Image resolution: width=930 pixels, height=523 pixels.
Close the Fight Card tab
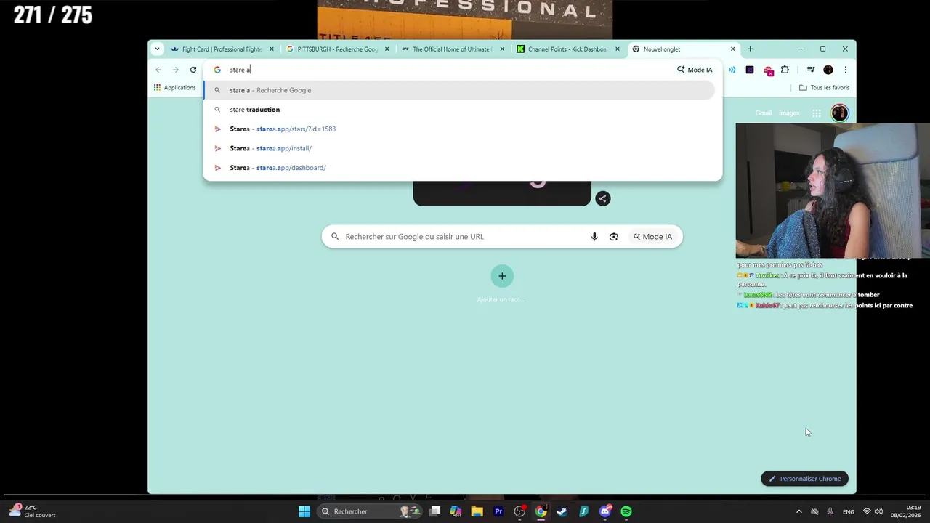[272, 49]
